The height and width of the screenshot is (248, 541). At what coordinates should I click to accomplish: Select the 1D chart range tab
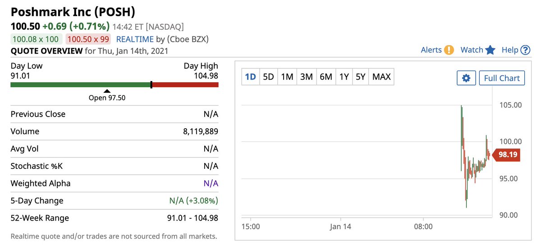250,77
